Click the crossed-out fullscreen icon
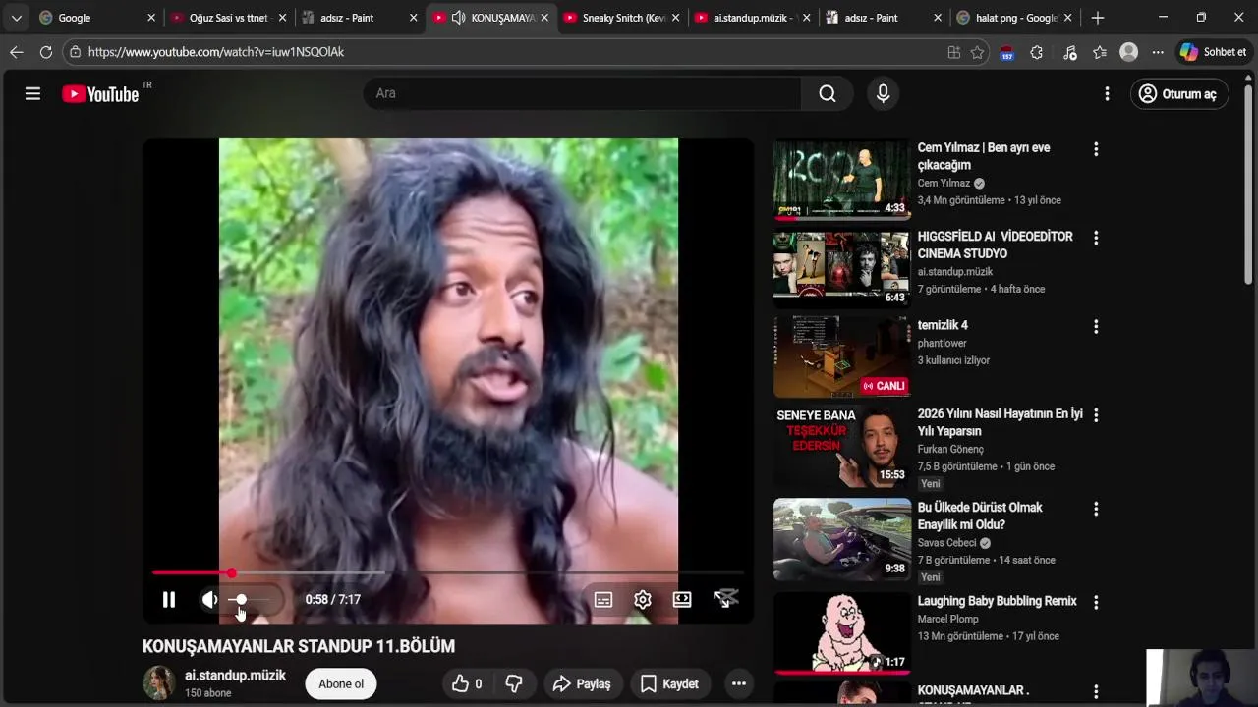The height and width of the screenshot is (707, 1258). (725, 599)
